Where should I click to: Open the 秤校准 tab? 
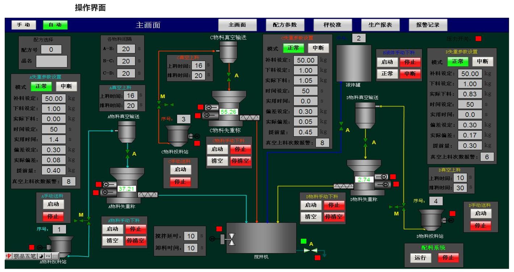point(332,25)
